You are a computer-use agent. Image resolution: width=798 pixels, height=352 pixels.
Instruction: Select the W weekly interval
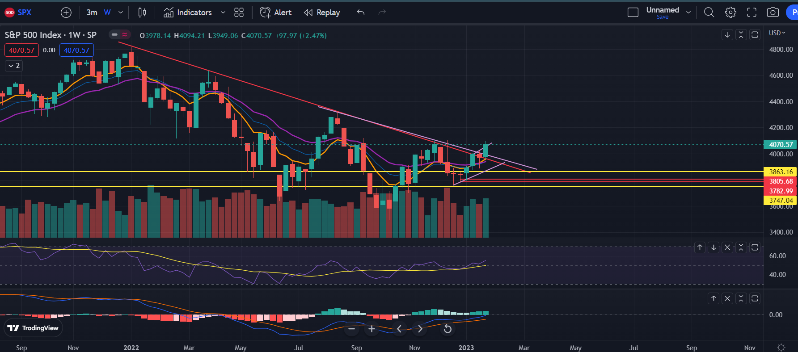pyautogui.click(x=107, y=13)
